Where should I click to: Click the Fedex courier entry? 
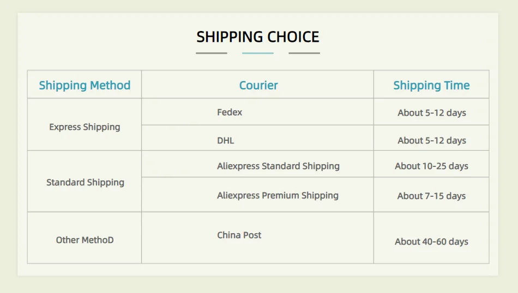(230, 113)
